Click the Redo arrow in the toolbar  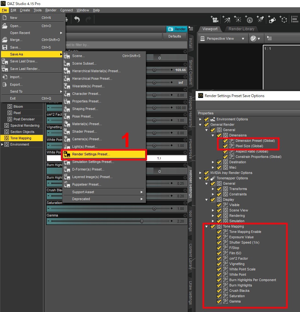88,19
